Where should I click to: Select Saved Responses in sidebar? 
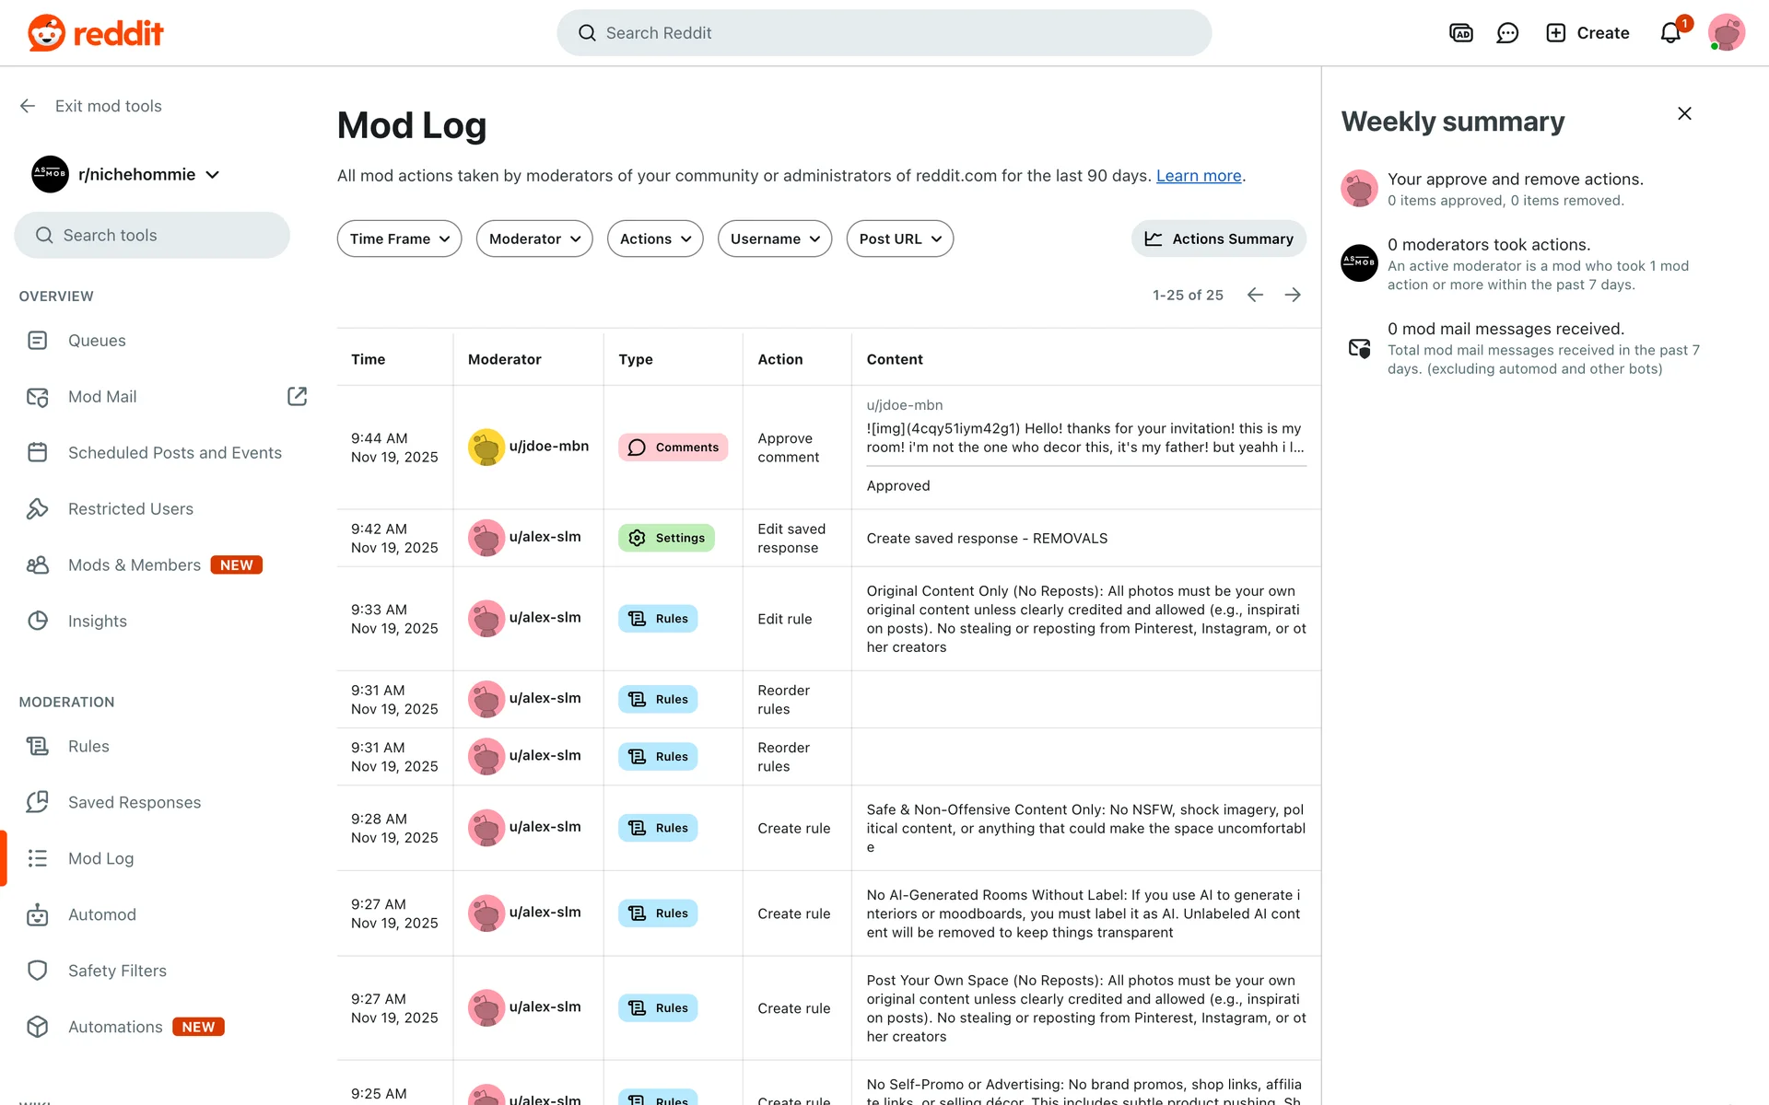pyautogui.click(x=135, y=802)
